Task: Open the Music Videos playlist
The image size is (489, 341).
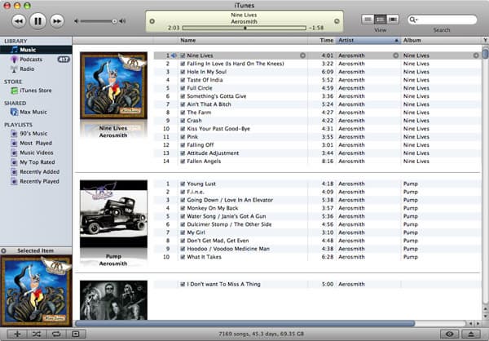Action: (37, 153)
